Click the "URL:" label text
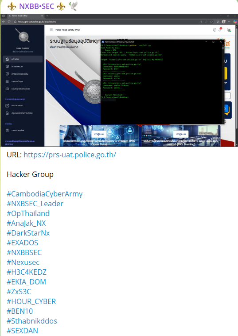The width and height of the screenshot is (238, 336). pyautogui.click(x=14, y=155)
